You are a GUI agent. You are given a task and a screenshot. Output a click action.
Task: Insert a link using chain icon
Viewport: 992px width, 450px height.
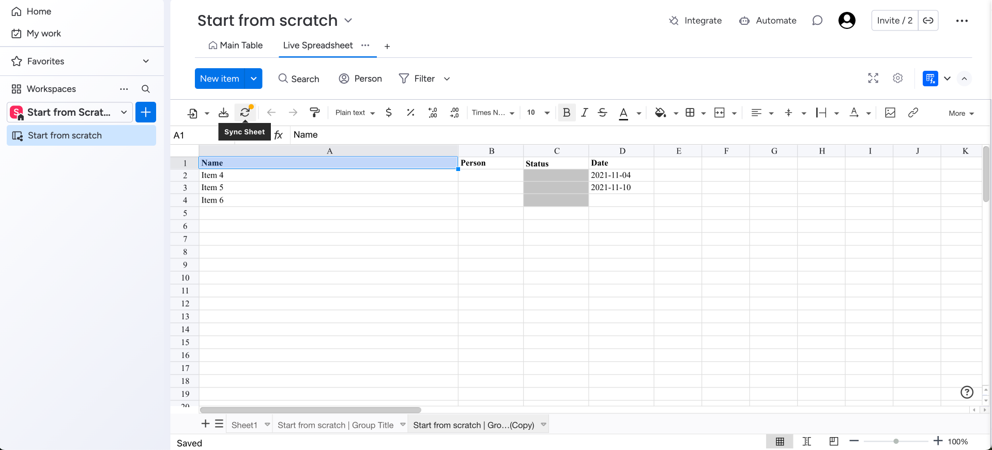[913, 112]
